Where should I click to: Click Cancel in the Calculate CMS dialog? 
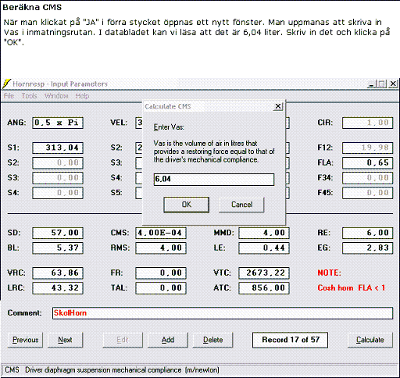pyautogui.click(x=241, y=205)
